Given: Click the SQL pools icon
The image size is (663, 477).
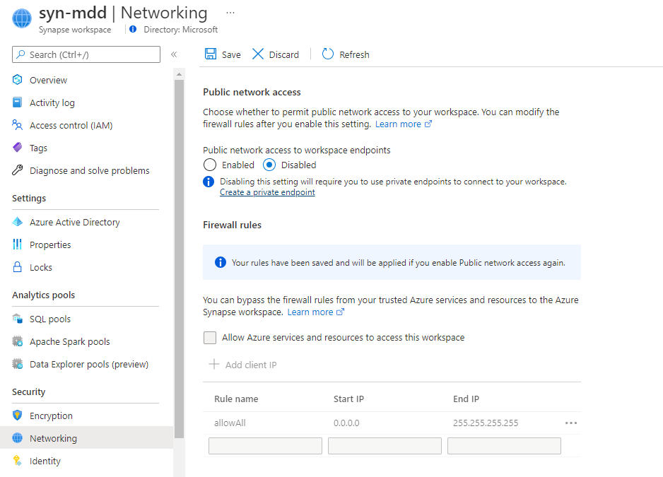Looking at the screenshot, I should [18, 319].
